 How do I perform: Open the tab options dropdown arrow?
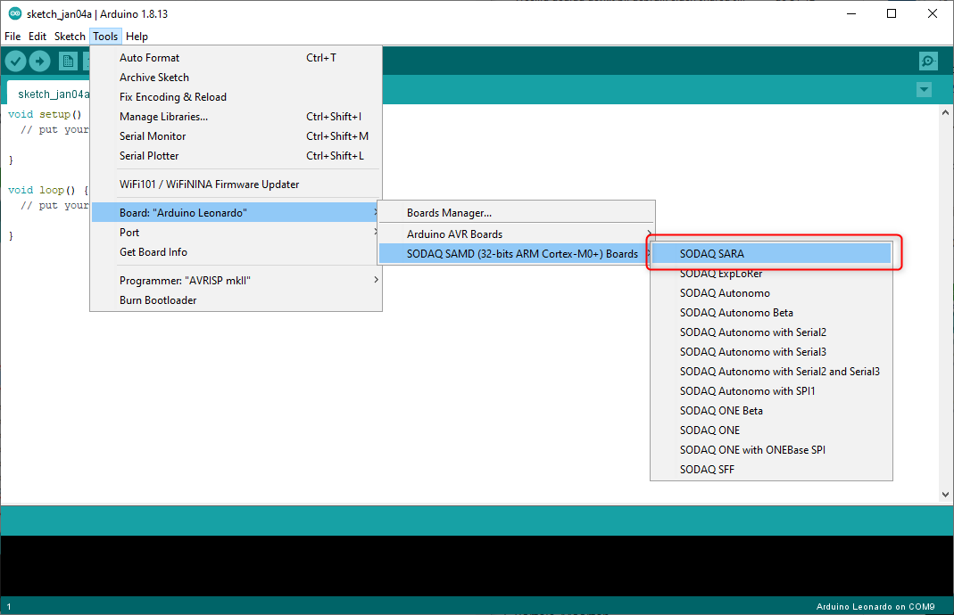(924, 90)
